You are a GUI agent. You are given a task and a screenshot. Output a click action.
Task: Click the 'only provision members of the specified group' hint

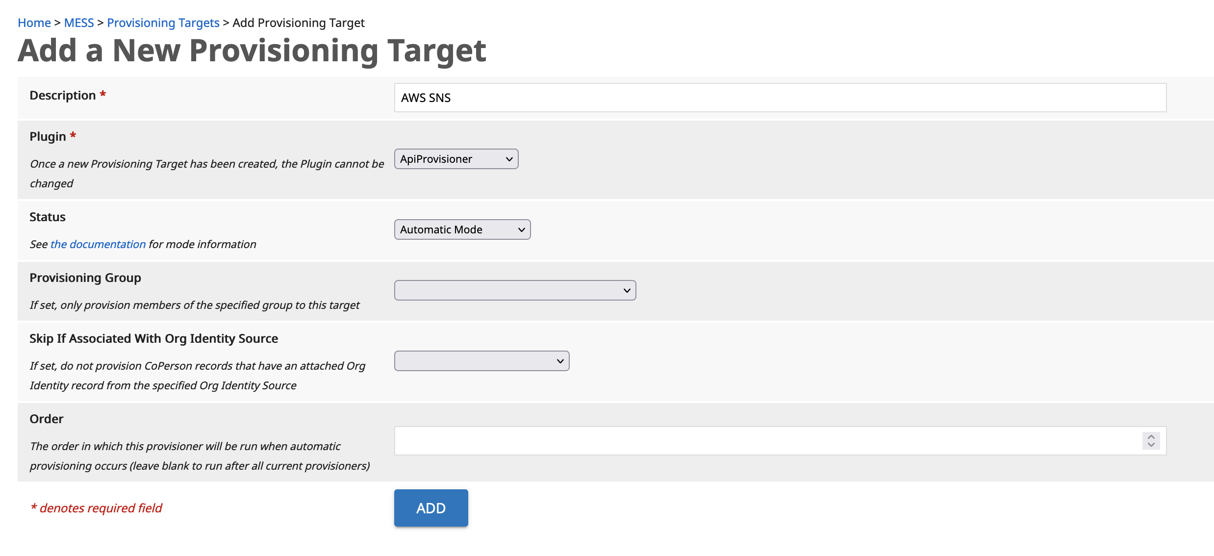(x=195, y=305)
